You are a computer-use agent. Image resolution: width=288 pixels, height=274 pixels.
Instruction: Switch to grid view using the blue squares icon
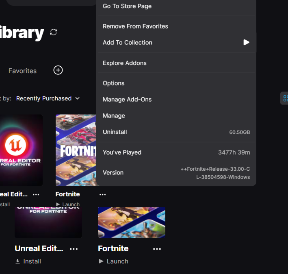(285, 98)
